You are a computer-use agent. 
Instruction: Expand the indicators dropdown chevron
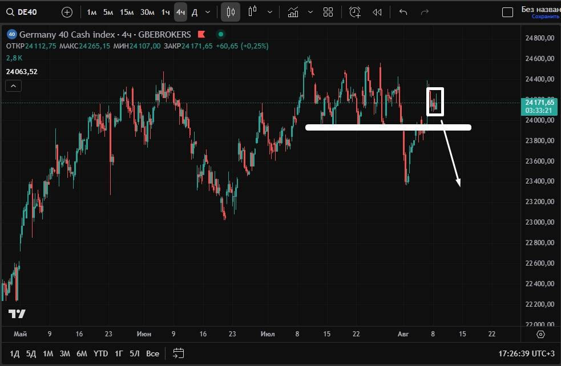[x=310, y=12]
